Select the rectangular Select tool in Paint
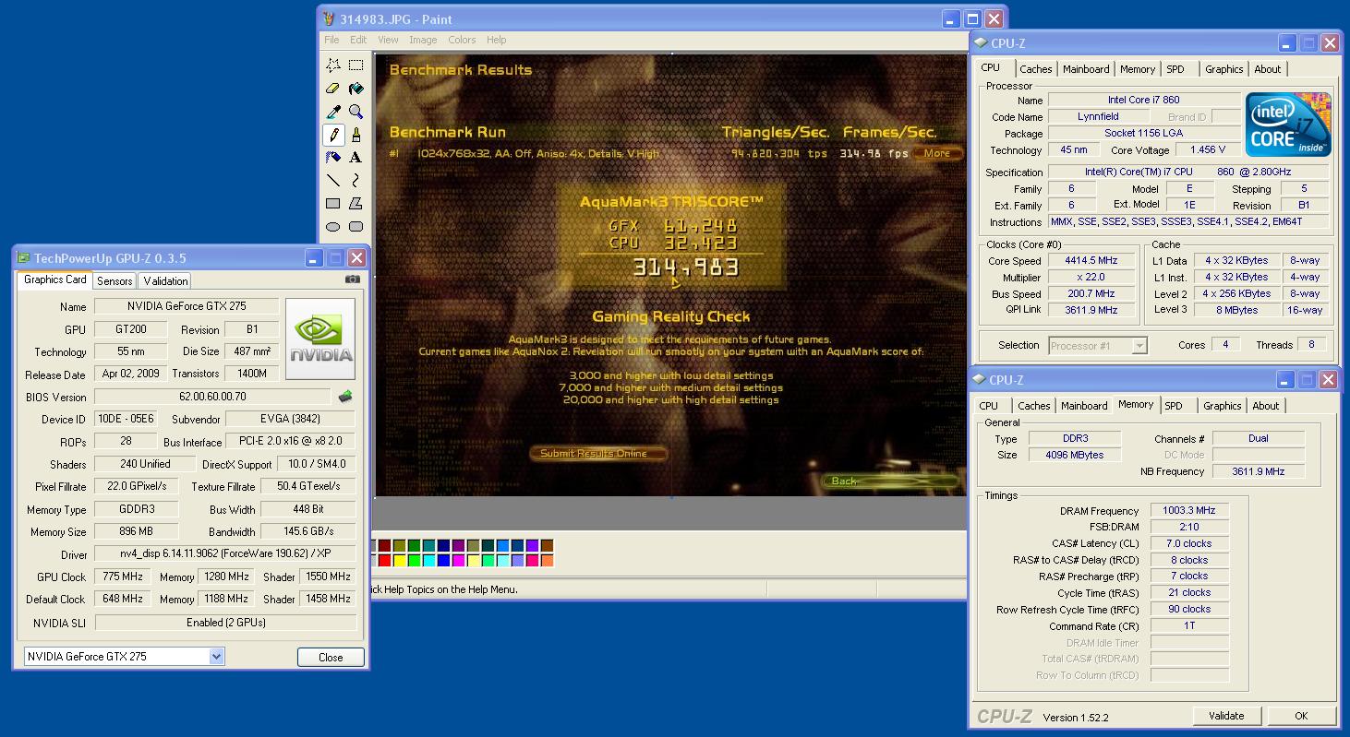Viewport: 1350px width, 737px height. pos(356,65)
